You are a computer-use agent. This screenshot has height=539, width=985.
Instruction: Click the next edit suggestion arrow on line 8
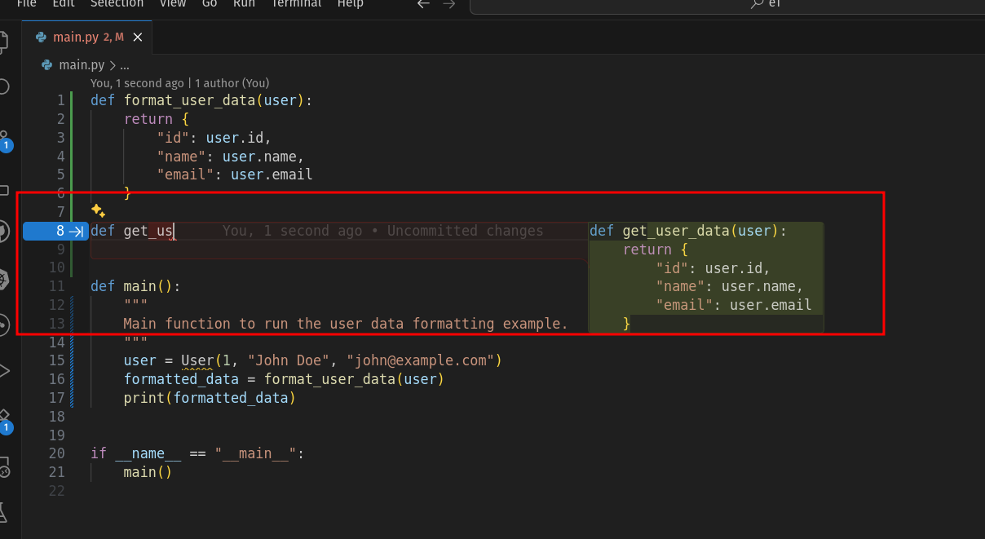click(76, 232)
